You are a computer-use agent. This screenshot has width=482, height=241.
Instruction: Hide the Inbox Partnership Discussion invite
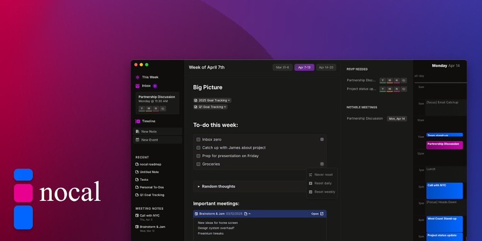pos(163,109)
